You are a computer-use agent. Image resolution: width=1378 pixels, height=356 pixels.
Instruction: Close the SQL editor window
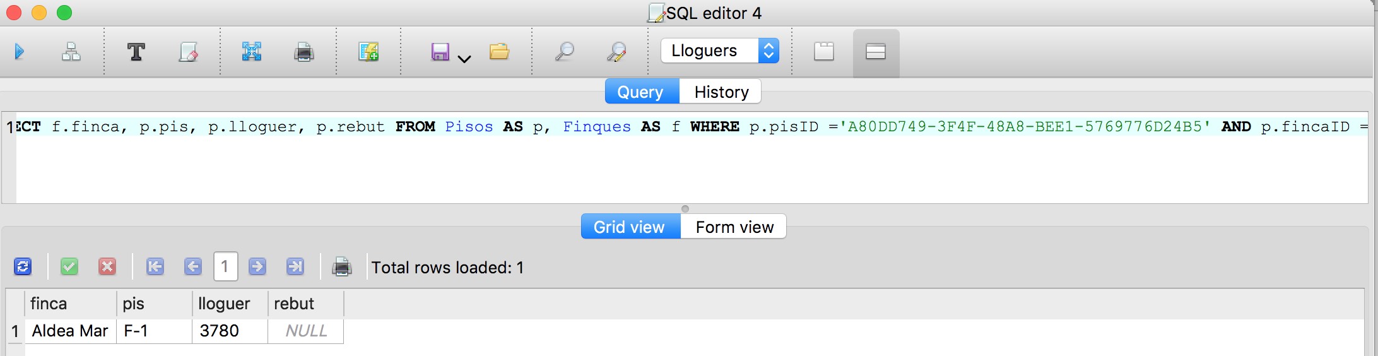coord(14,13)
